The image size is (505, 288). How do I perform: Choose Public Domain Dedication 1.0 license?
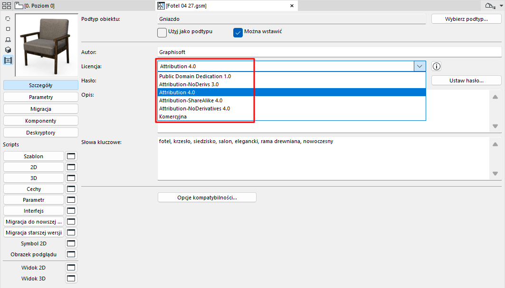click(292, 76)
